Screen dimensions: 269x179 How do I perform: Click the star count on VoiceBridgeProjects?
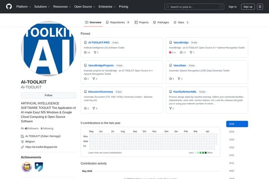[86, 79]
